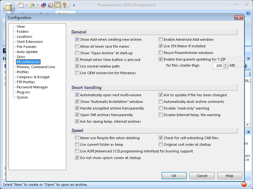Toggle Enable transparent updating for 7-ZIP
This screenshot has width=253, height=189.
click(161, 59)
